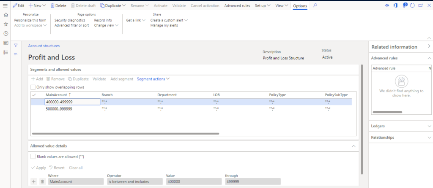Click the filter funnel icon
This screenshot has width=433, height=188.
16,46
